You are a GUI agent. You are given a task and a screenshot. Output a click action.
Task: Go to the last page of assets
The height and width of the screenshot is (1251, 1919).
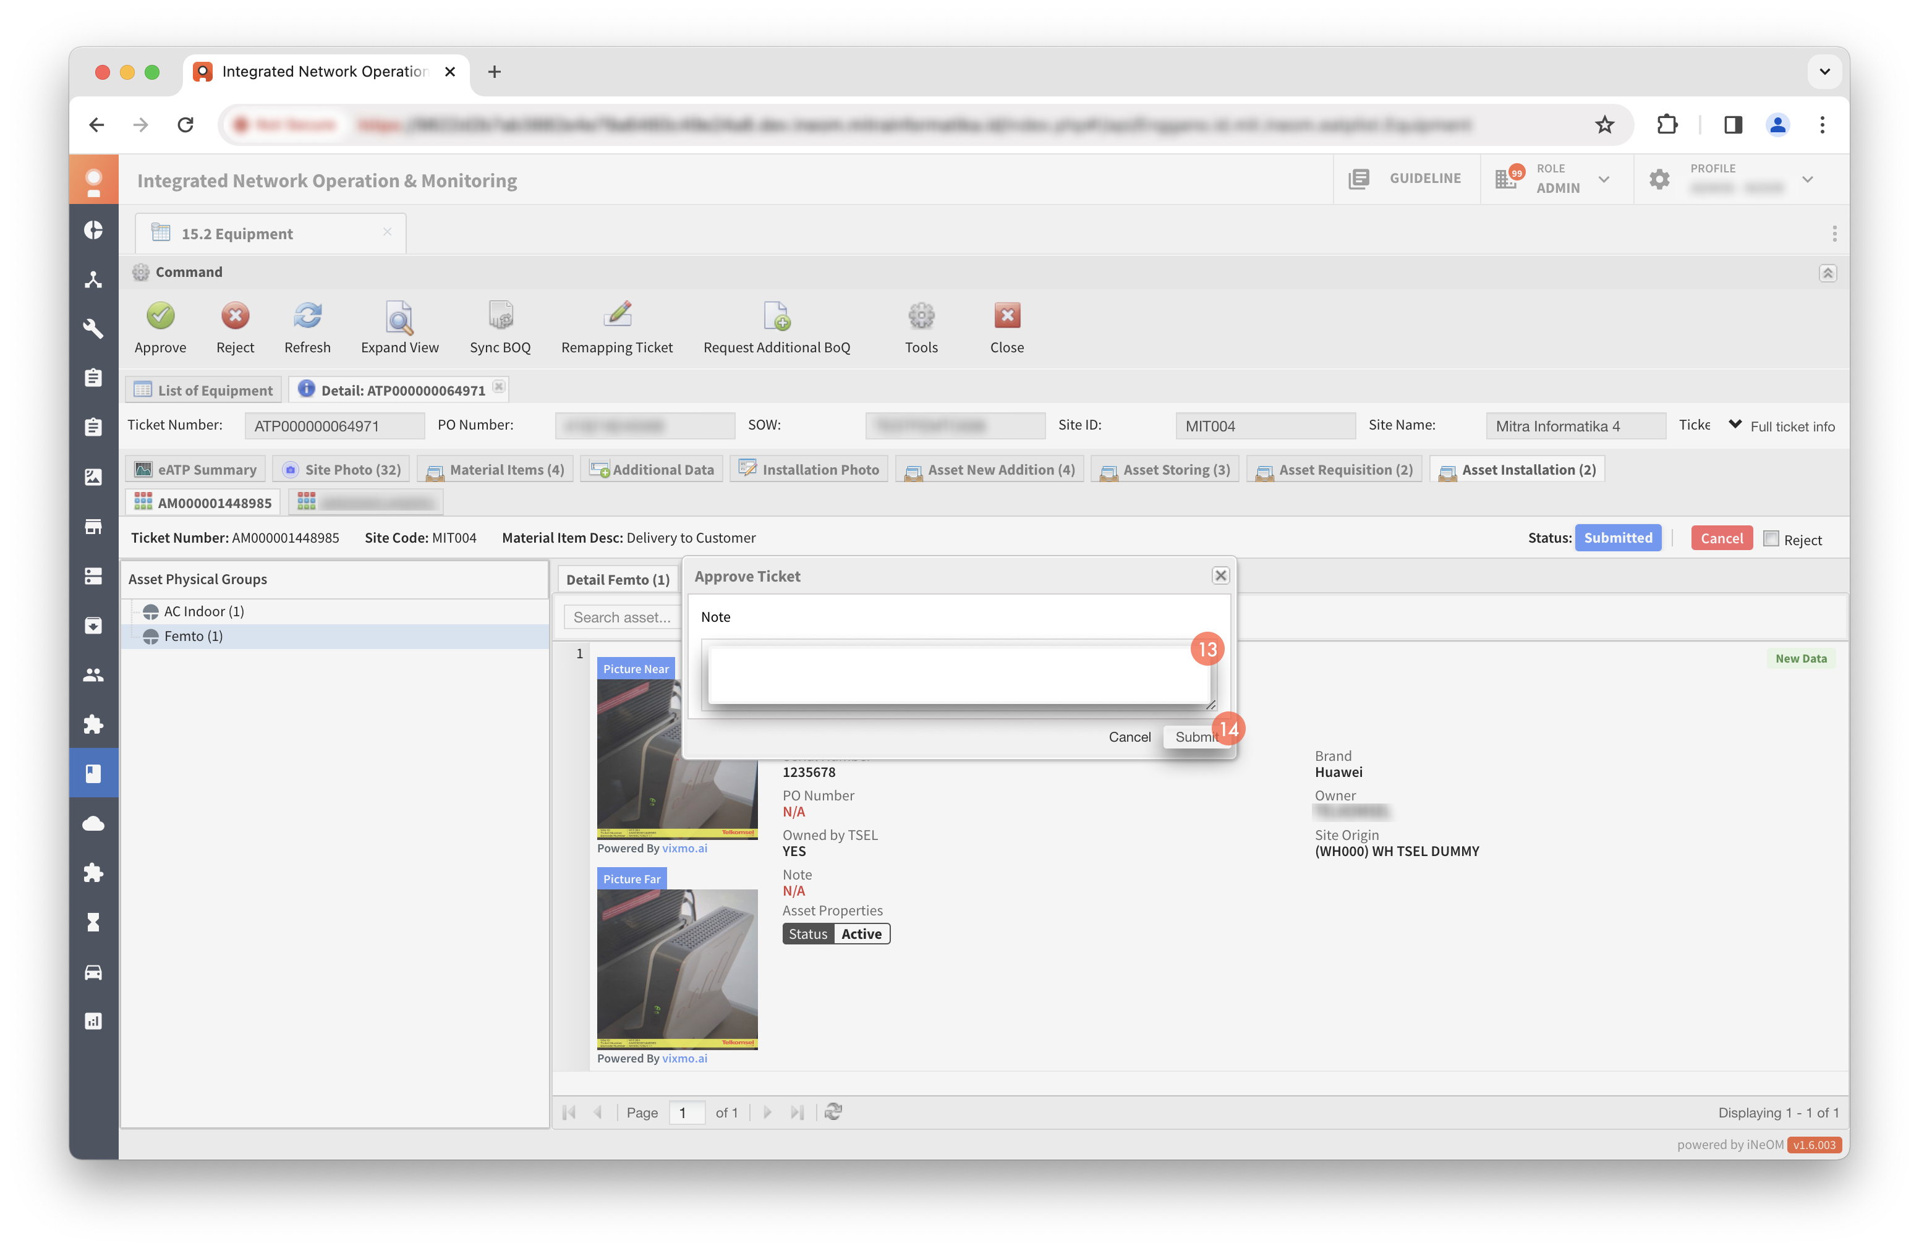tap(798, 1113)
